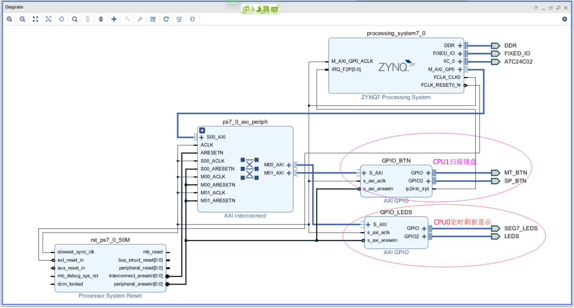Click the Regenerate Layout icon

[x=166, y=19]
